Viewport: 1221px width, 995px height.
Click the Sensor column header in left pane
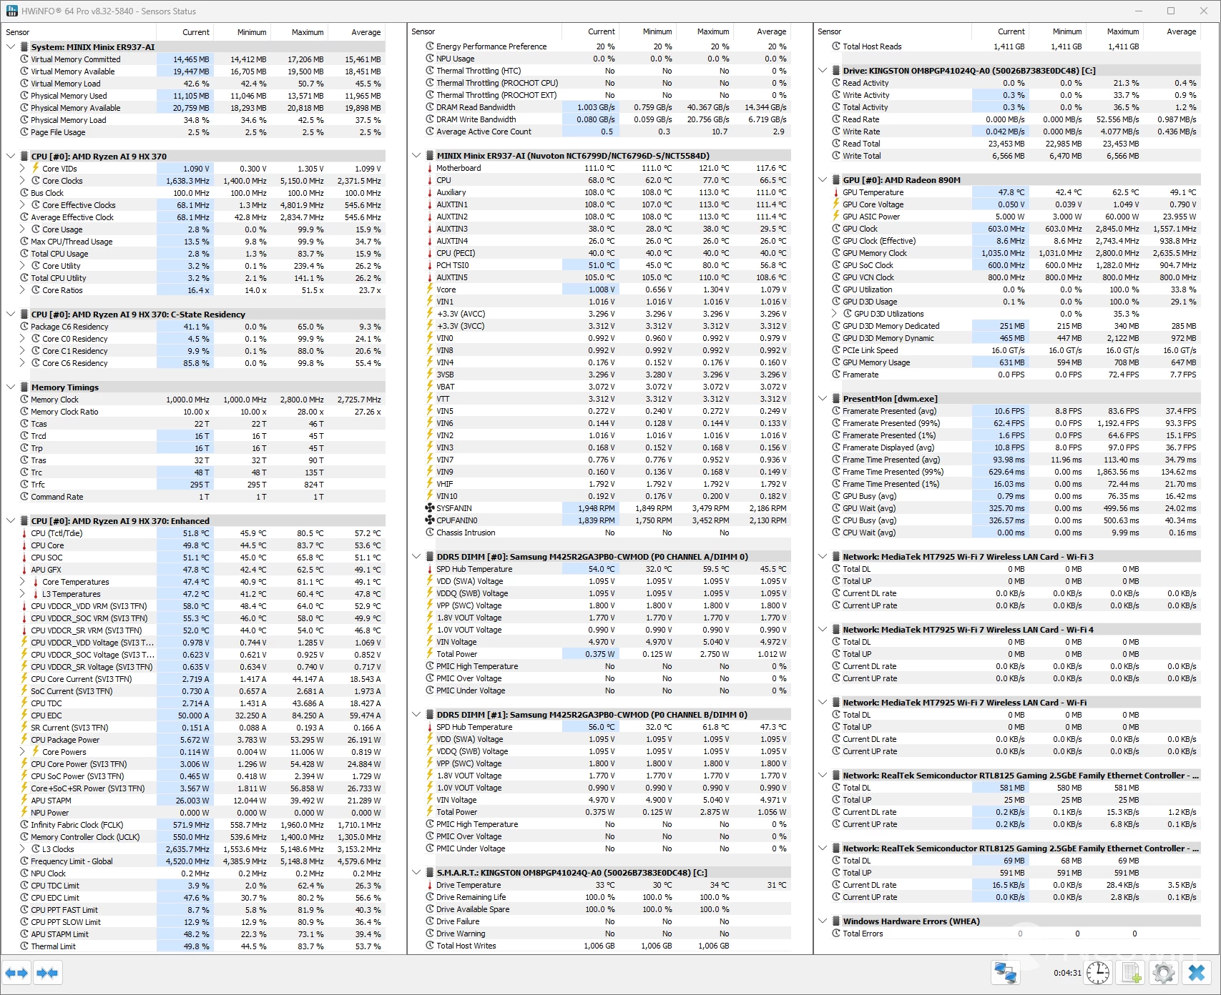(79, 32)
